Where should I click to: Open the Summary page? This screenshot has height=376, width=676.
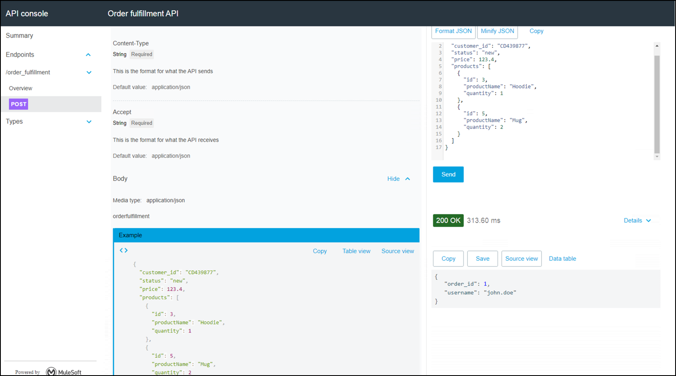(x=19, y=36)
